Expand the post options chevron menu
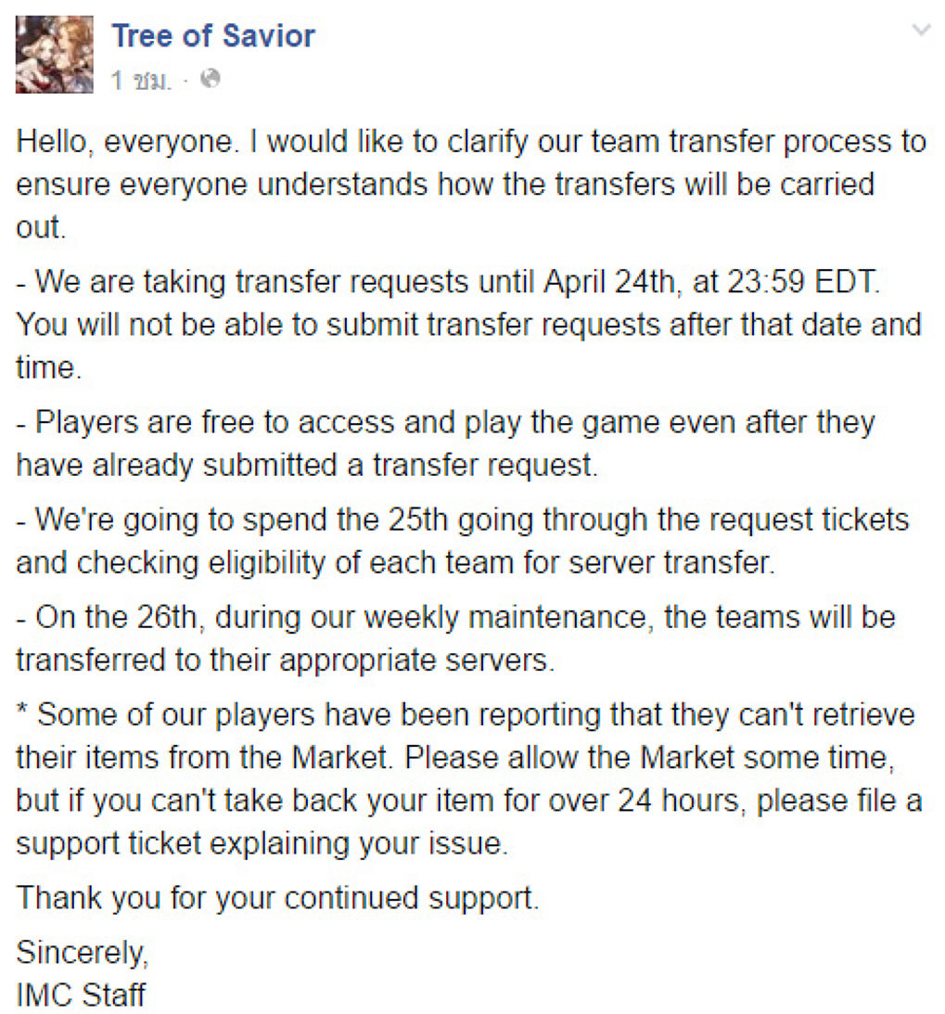This screenshot has width=945, height=1014. 921,31
